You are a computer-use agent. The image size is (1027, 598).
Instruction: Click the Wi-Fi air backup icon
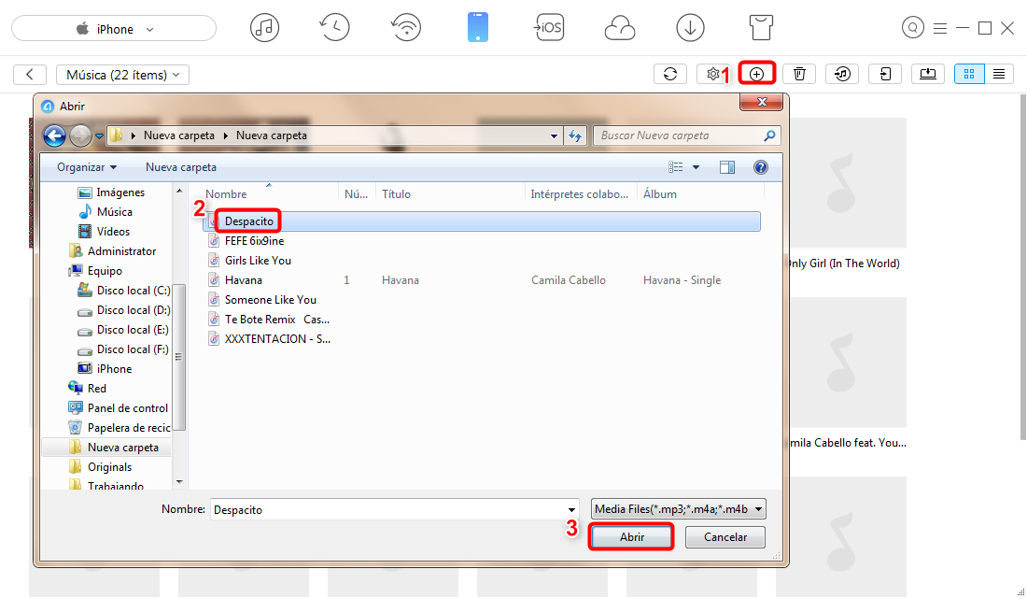[x=406, y=28]
